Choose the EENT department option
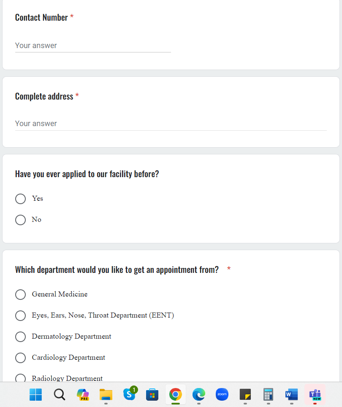Image resolution: width=342 pixels, height=407 pixels. click(x=20, y=315)
